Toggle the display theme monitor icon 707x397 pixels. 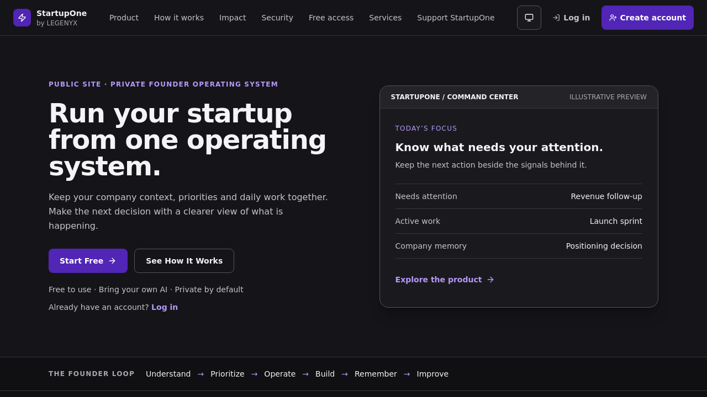pos(529,18)
